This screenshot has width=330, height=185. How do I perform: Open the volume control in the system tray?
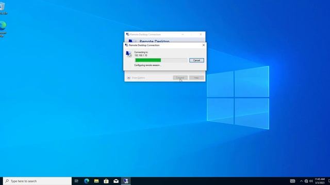(x=311, y=181)
